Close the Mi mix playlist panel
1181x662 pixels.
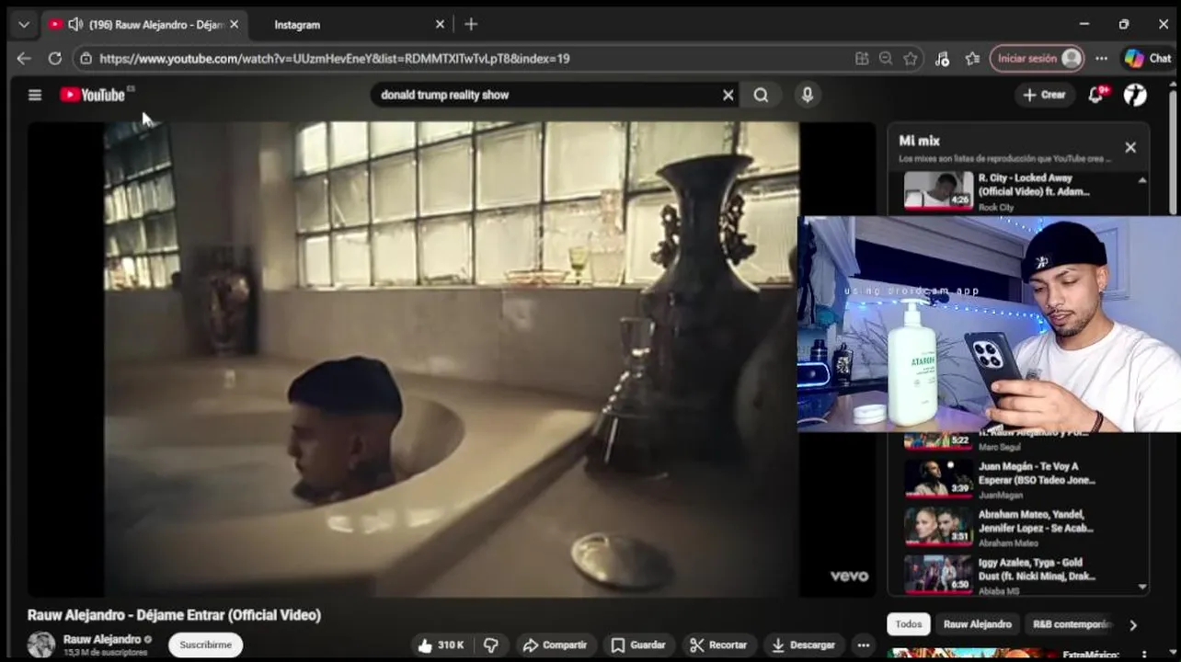click(1130, 147)
